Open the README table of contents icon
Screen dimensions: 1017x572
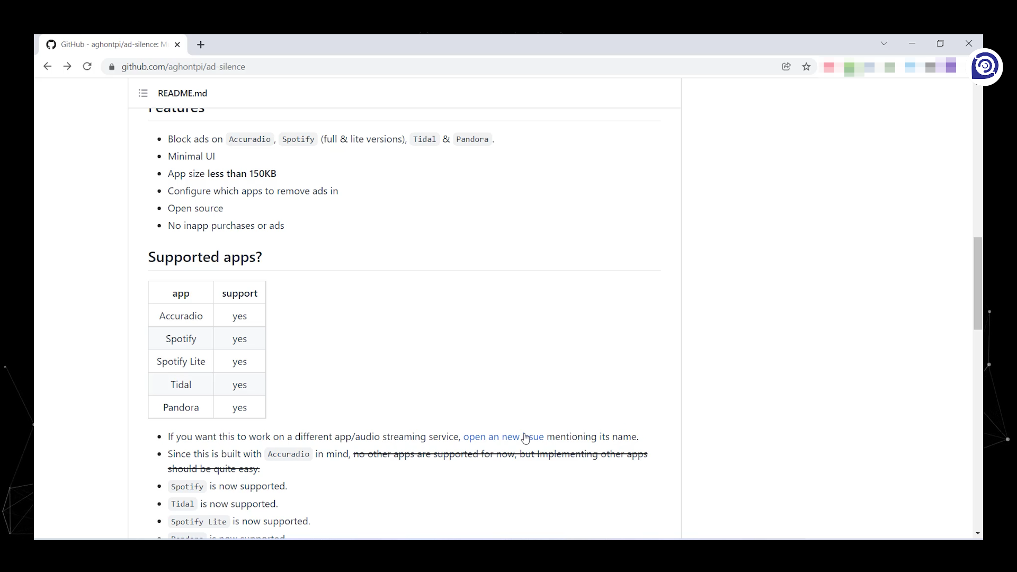(143, 93)
